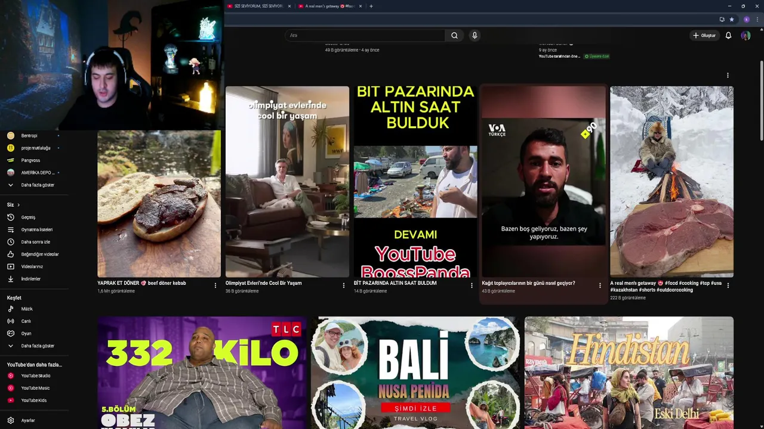Play the snowy campfire meat short

[671, 182]
